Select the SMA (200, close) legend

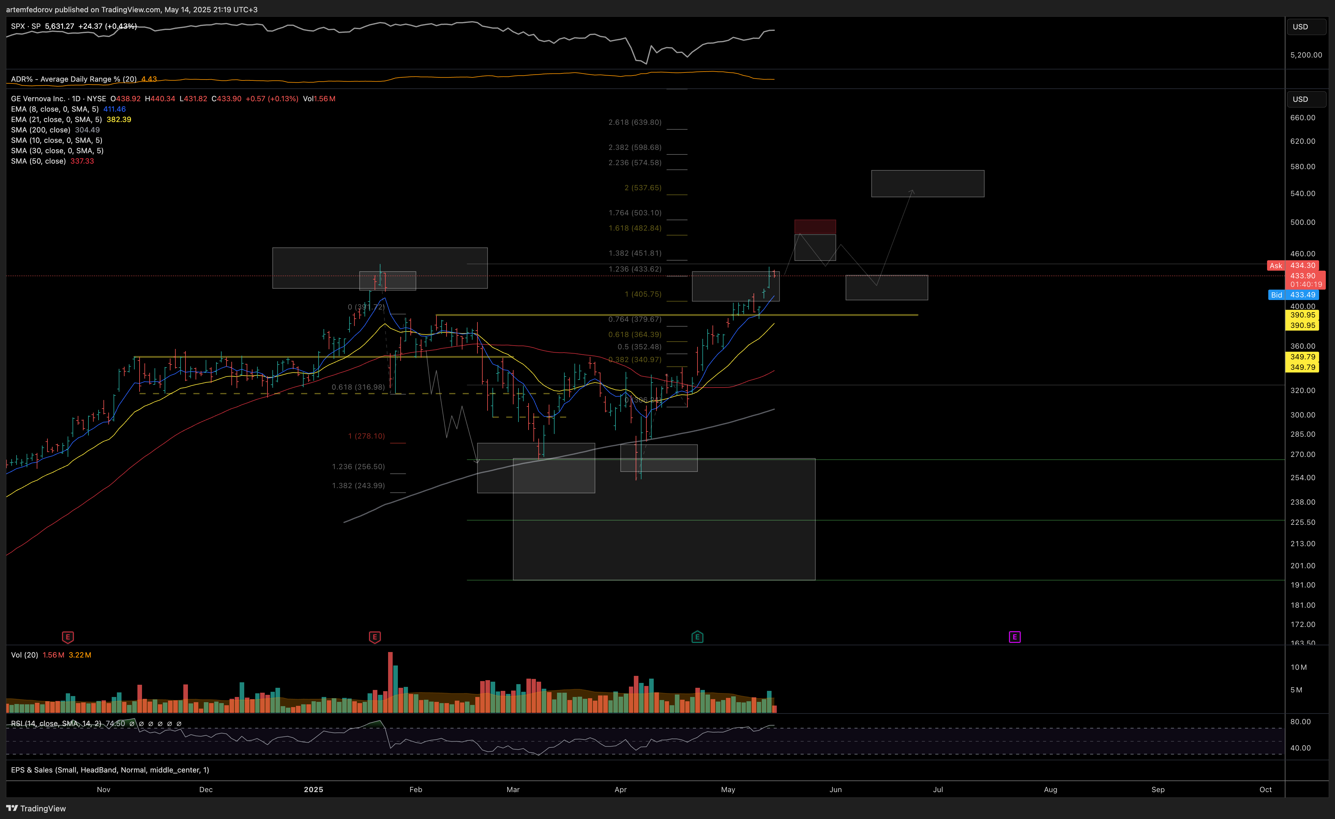tap(41, 130)
